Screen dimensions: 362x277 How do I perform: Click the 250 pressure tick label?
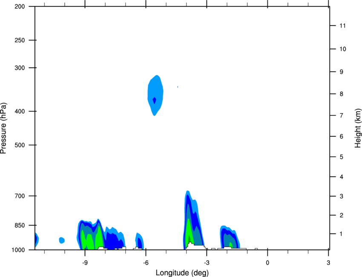tap(20, 40)
